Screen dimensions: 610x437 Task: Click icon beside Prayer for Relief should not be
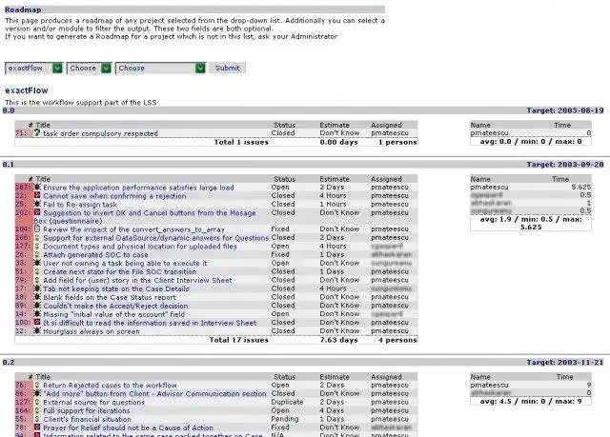(37, 427)
